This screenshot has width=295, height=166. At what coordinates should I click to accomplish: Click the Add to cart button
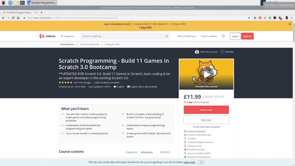point(206,110)
